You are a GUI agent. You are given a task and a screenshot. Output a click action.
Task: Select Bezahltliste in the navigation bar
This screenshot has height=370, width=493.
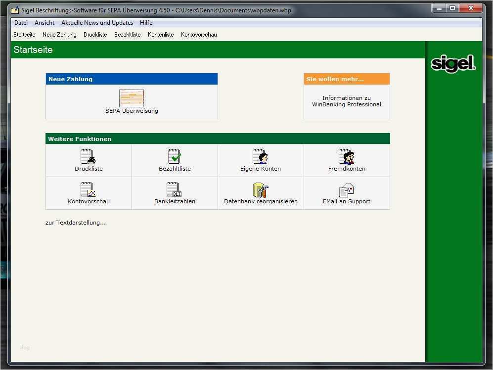(x=128, y=35)
